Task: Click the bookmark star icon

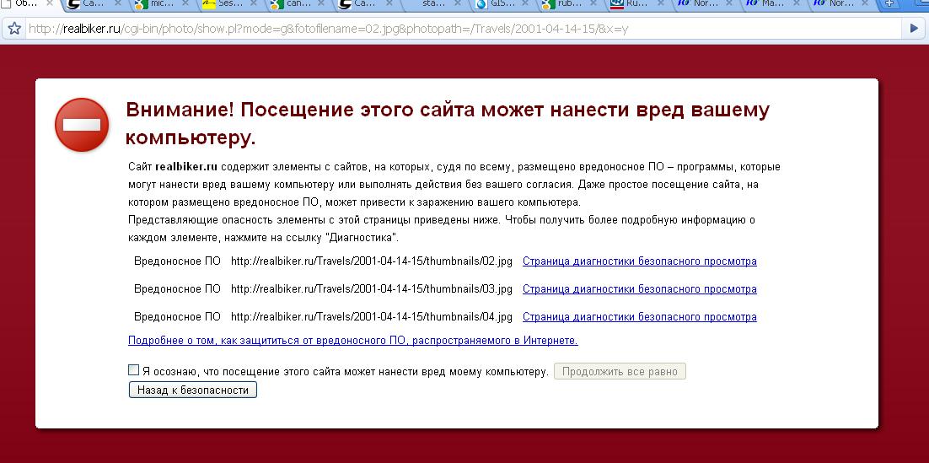Action: pyautogui.click(x=13, y=28)
